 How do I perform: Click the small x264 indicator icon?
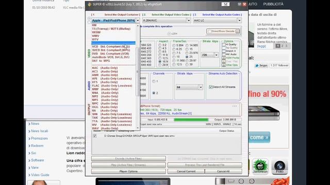tap(169, 33)
